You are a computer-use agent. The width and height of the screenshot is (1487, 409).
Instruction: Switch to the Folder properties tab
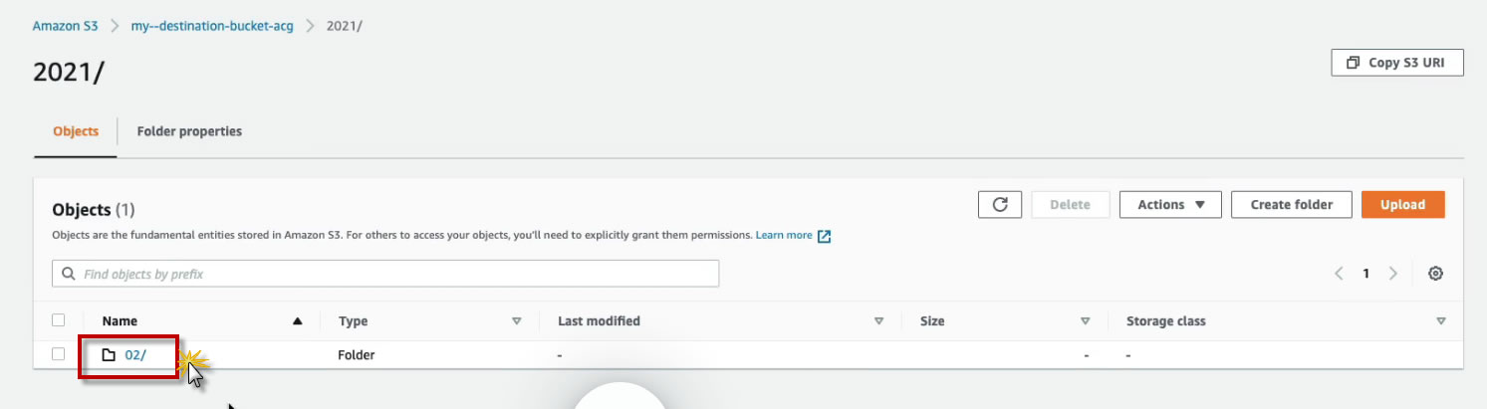point(189,131)
